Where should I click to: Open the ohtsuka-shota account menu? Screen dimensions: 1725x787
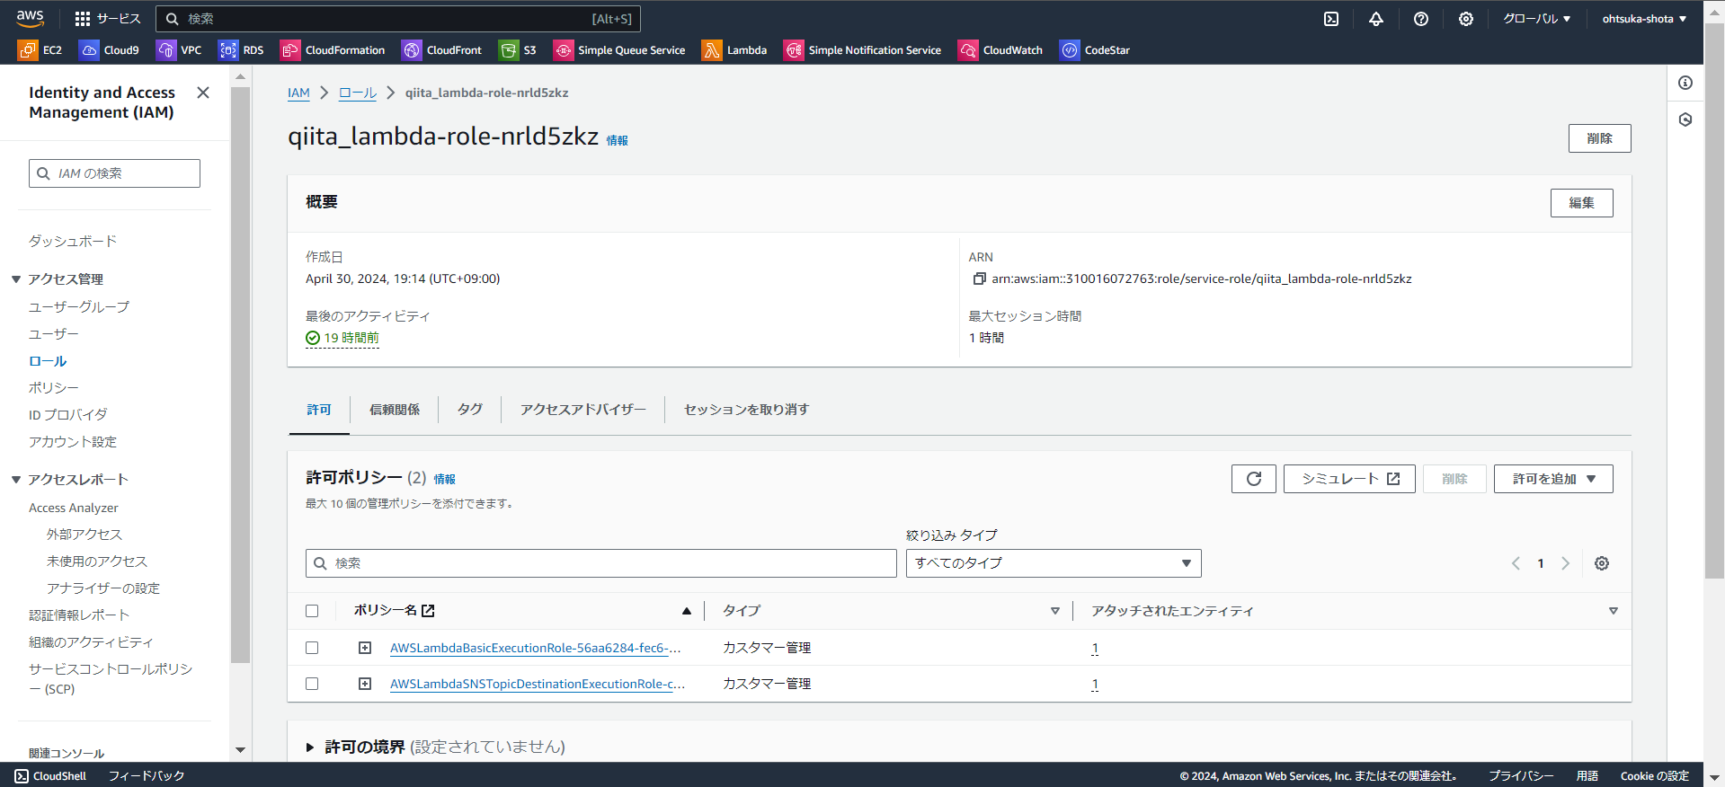pyautogui.click(x=1644, y=19)
